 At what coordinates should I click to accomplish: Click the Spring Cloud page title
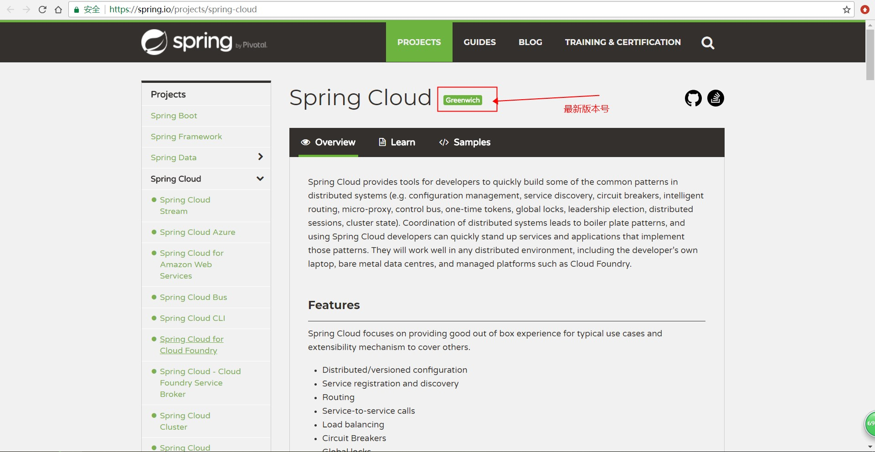pyautogui.click(x=360, y=97)
